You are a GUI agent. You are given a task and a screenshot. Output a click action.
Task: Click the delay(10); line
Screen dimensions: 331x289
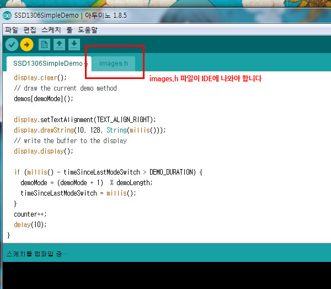(30, 225)
